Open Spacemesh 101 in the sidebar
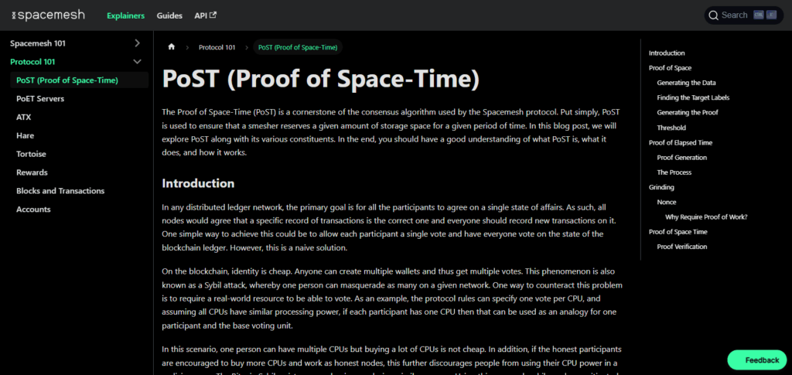The width and height of the screenshot is (792, 375). (x=38, y=43)
